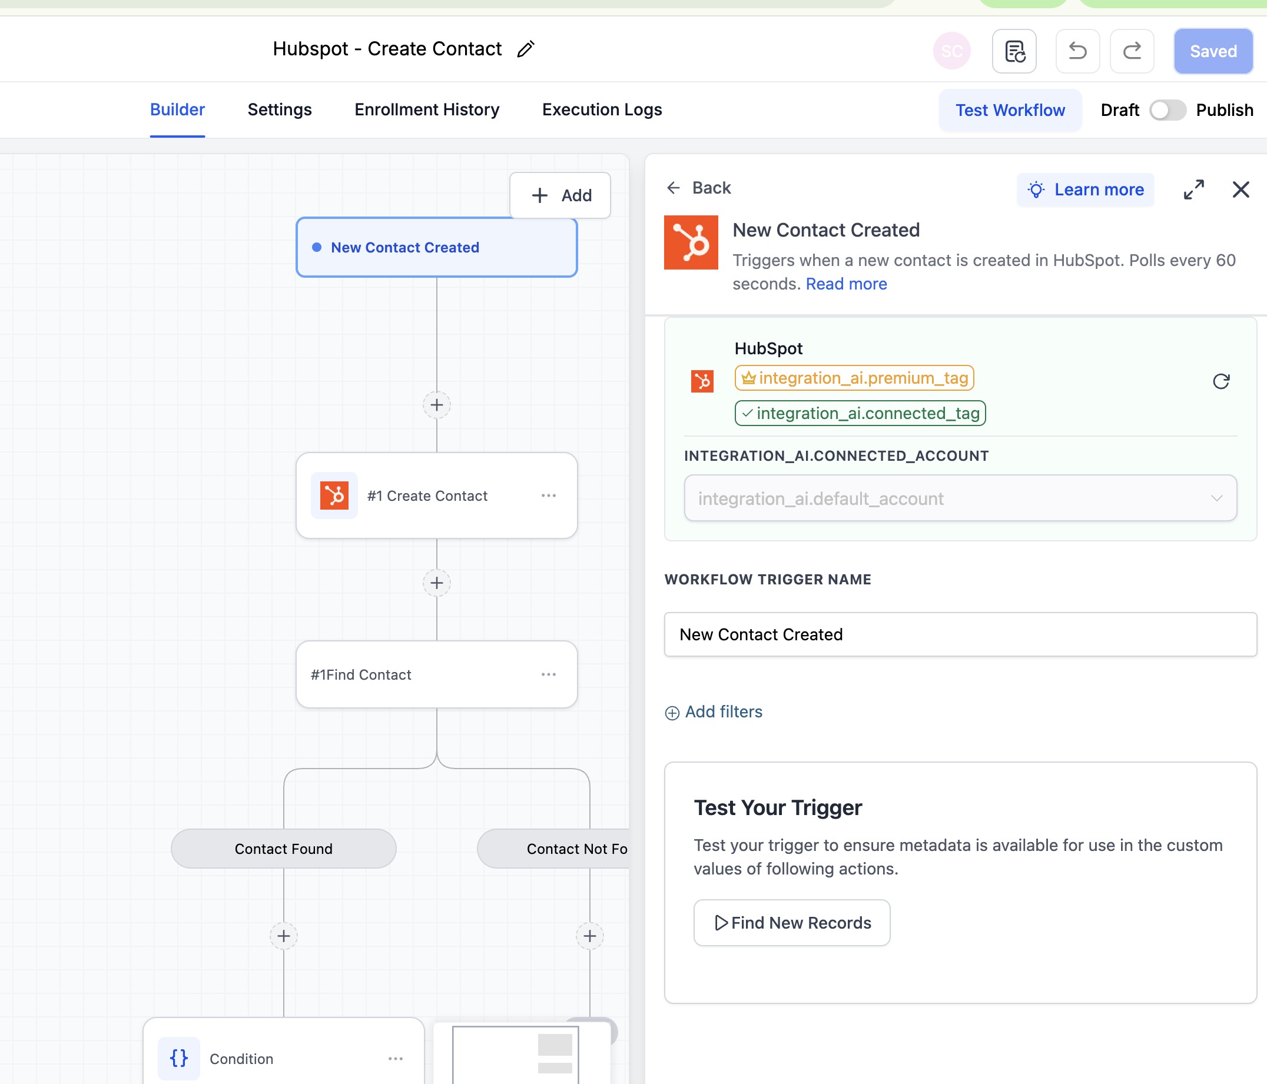Viewport: 1267px width, 1084px height.
Task: Open the options menu for #1 Create Contact
Action: 549,496
